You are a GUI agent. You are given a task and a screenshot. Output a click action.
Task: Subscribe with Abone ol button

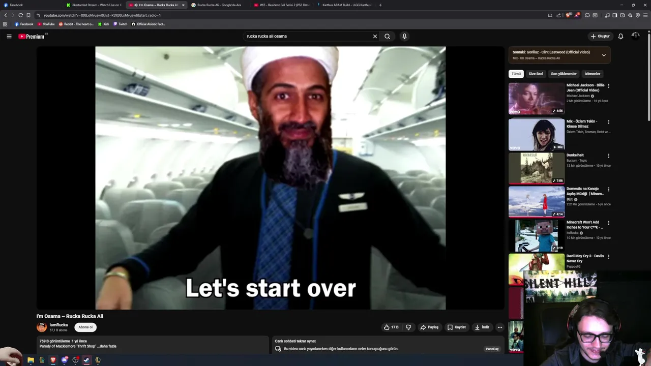coord(85,327)
